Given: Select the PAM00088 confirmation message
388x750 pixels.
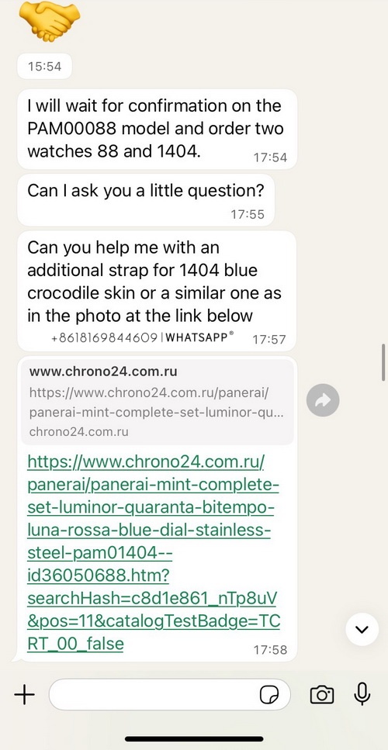Looking at the screenshot, I should (x=157, y=129).
